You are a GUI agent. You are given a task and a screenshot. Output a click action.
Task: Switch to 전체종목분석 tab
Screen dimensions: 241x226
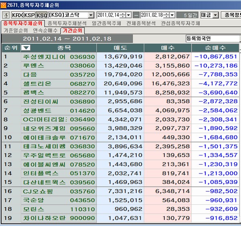click(x=141, y=23)
